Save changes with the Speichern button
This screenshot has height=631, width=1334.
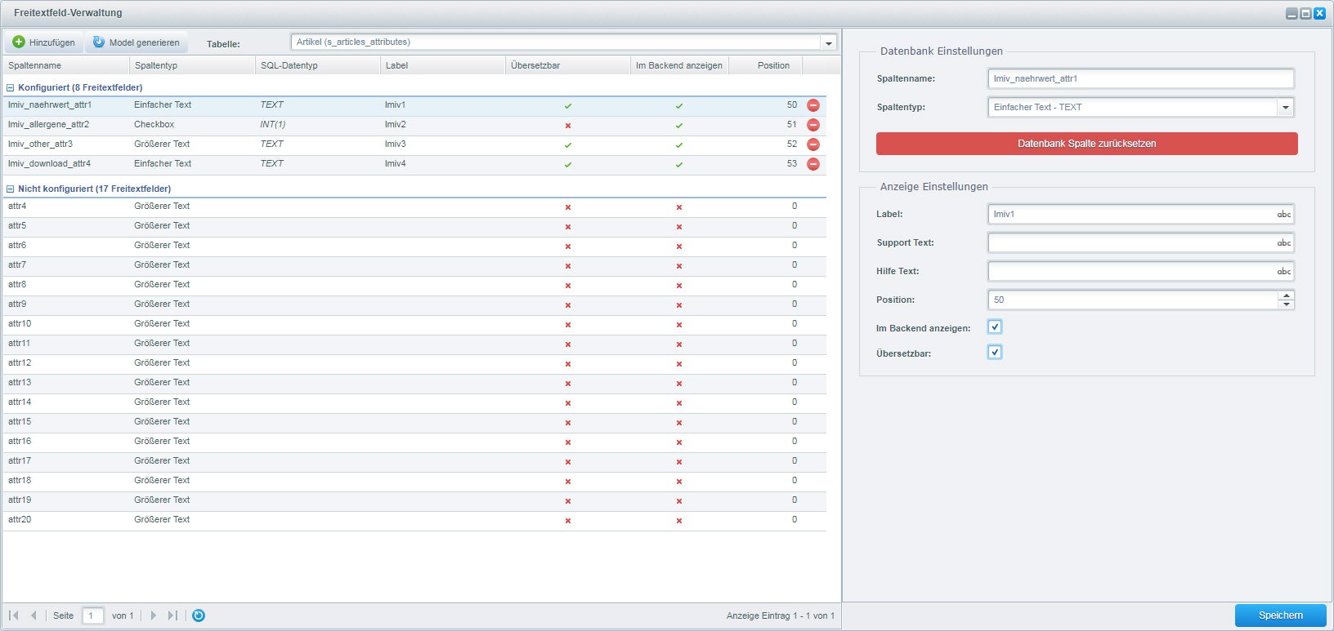click(x=1281, y=615)
